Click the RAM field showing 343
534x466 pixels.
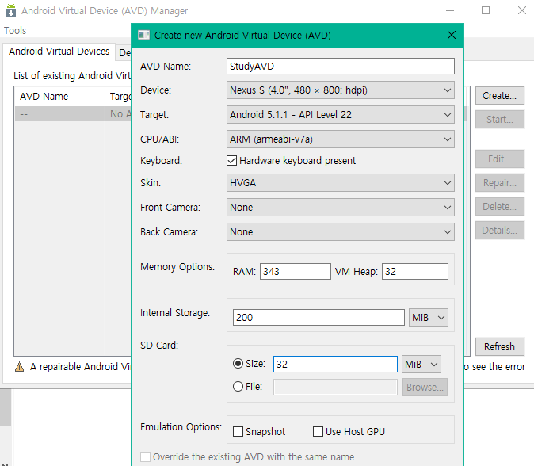click(296, 272)
